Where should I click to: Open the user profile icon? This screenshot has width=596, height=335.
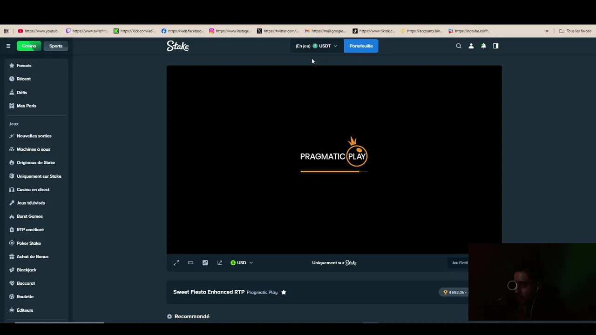click(x=471, y=46)
